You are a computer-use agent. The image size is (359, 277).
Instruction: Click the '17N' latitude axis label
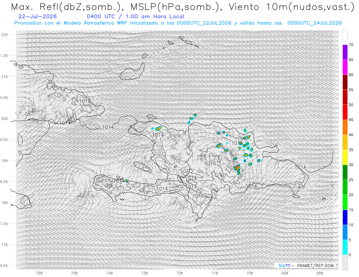4,245
